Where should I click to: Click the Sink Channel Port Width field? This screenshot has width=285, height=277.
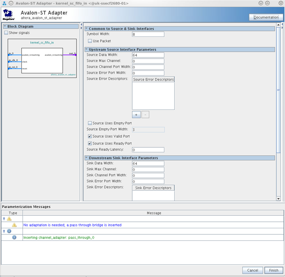tap(148, 175)
